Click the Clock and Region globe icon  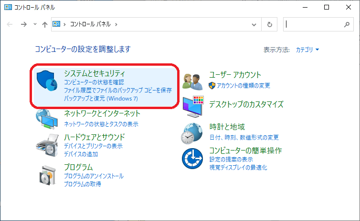coord(193,133)
